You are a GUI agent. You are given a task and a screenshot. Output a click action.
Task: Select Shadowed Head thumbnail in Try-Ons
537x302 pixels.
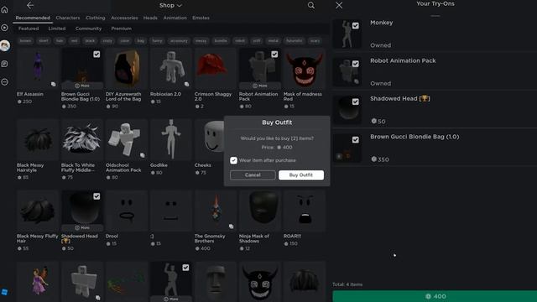tap(347, 110)
